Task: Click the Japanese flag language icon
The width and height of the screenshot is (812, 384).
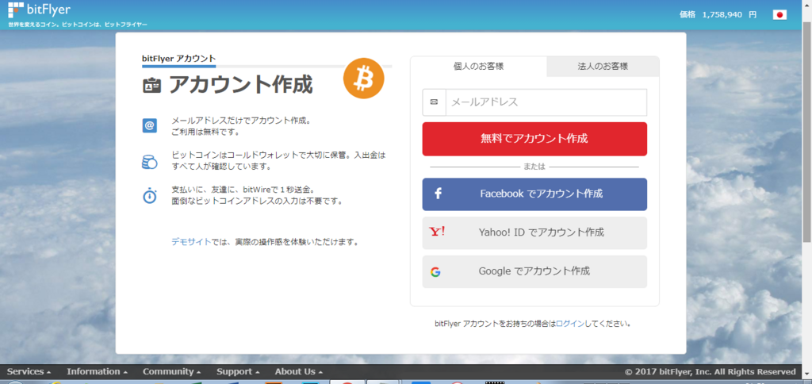Action: coord(779,15)
